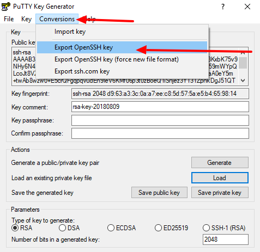The image size is (260, 252).
Task: Click the Load button
Action: click(x=220, y=178)
